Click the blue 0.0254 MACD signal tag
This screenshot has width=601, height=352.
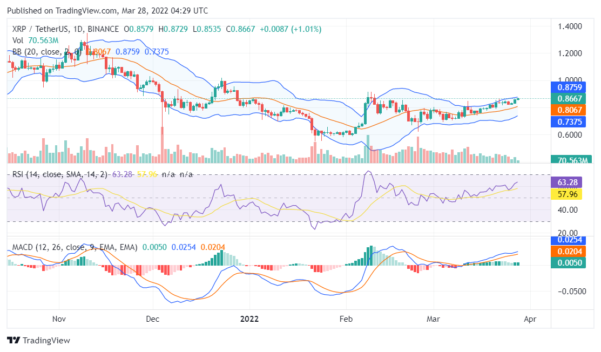coord(569,240)
